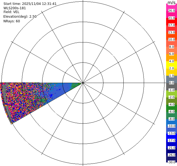The image size is (177, 166).
Task: Click the 17.0 colorbar tick label
Action: coord(172,25)
